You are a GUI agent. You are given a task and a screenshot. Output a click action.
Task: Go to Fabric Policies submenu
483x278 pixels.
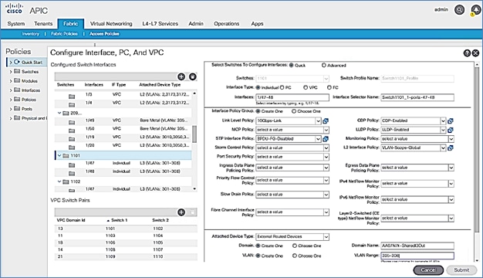pos(64,34)
